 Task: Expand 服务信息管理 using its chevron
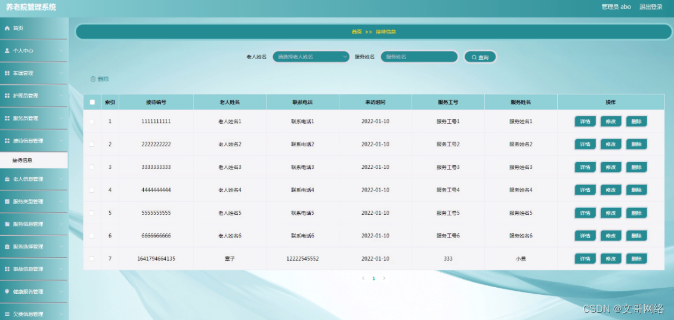pos(61,224)
